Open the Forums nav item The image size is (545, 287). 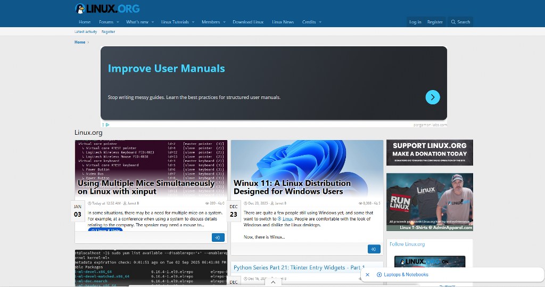click(106, 22)
